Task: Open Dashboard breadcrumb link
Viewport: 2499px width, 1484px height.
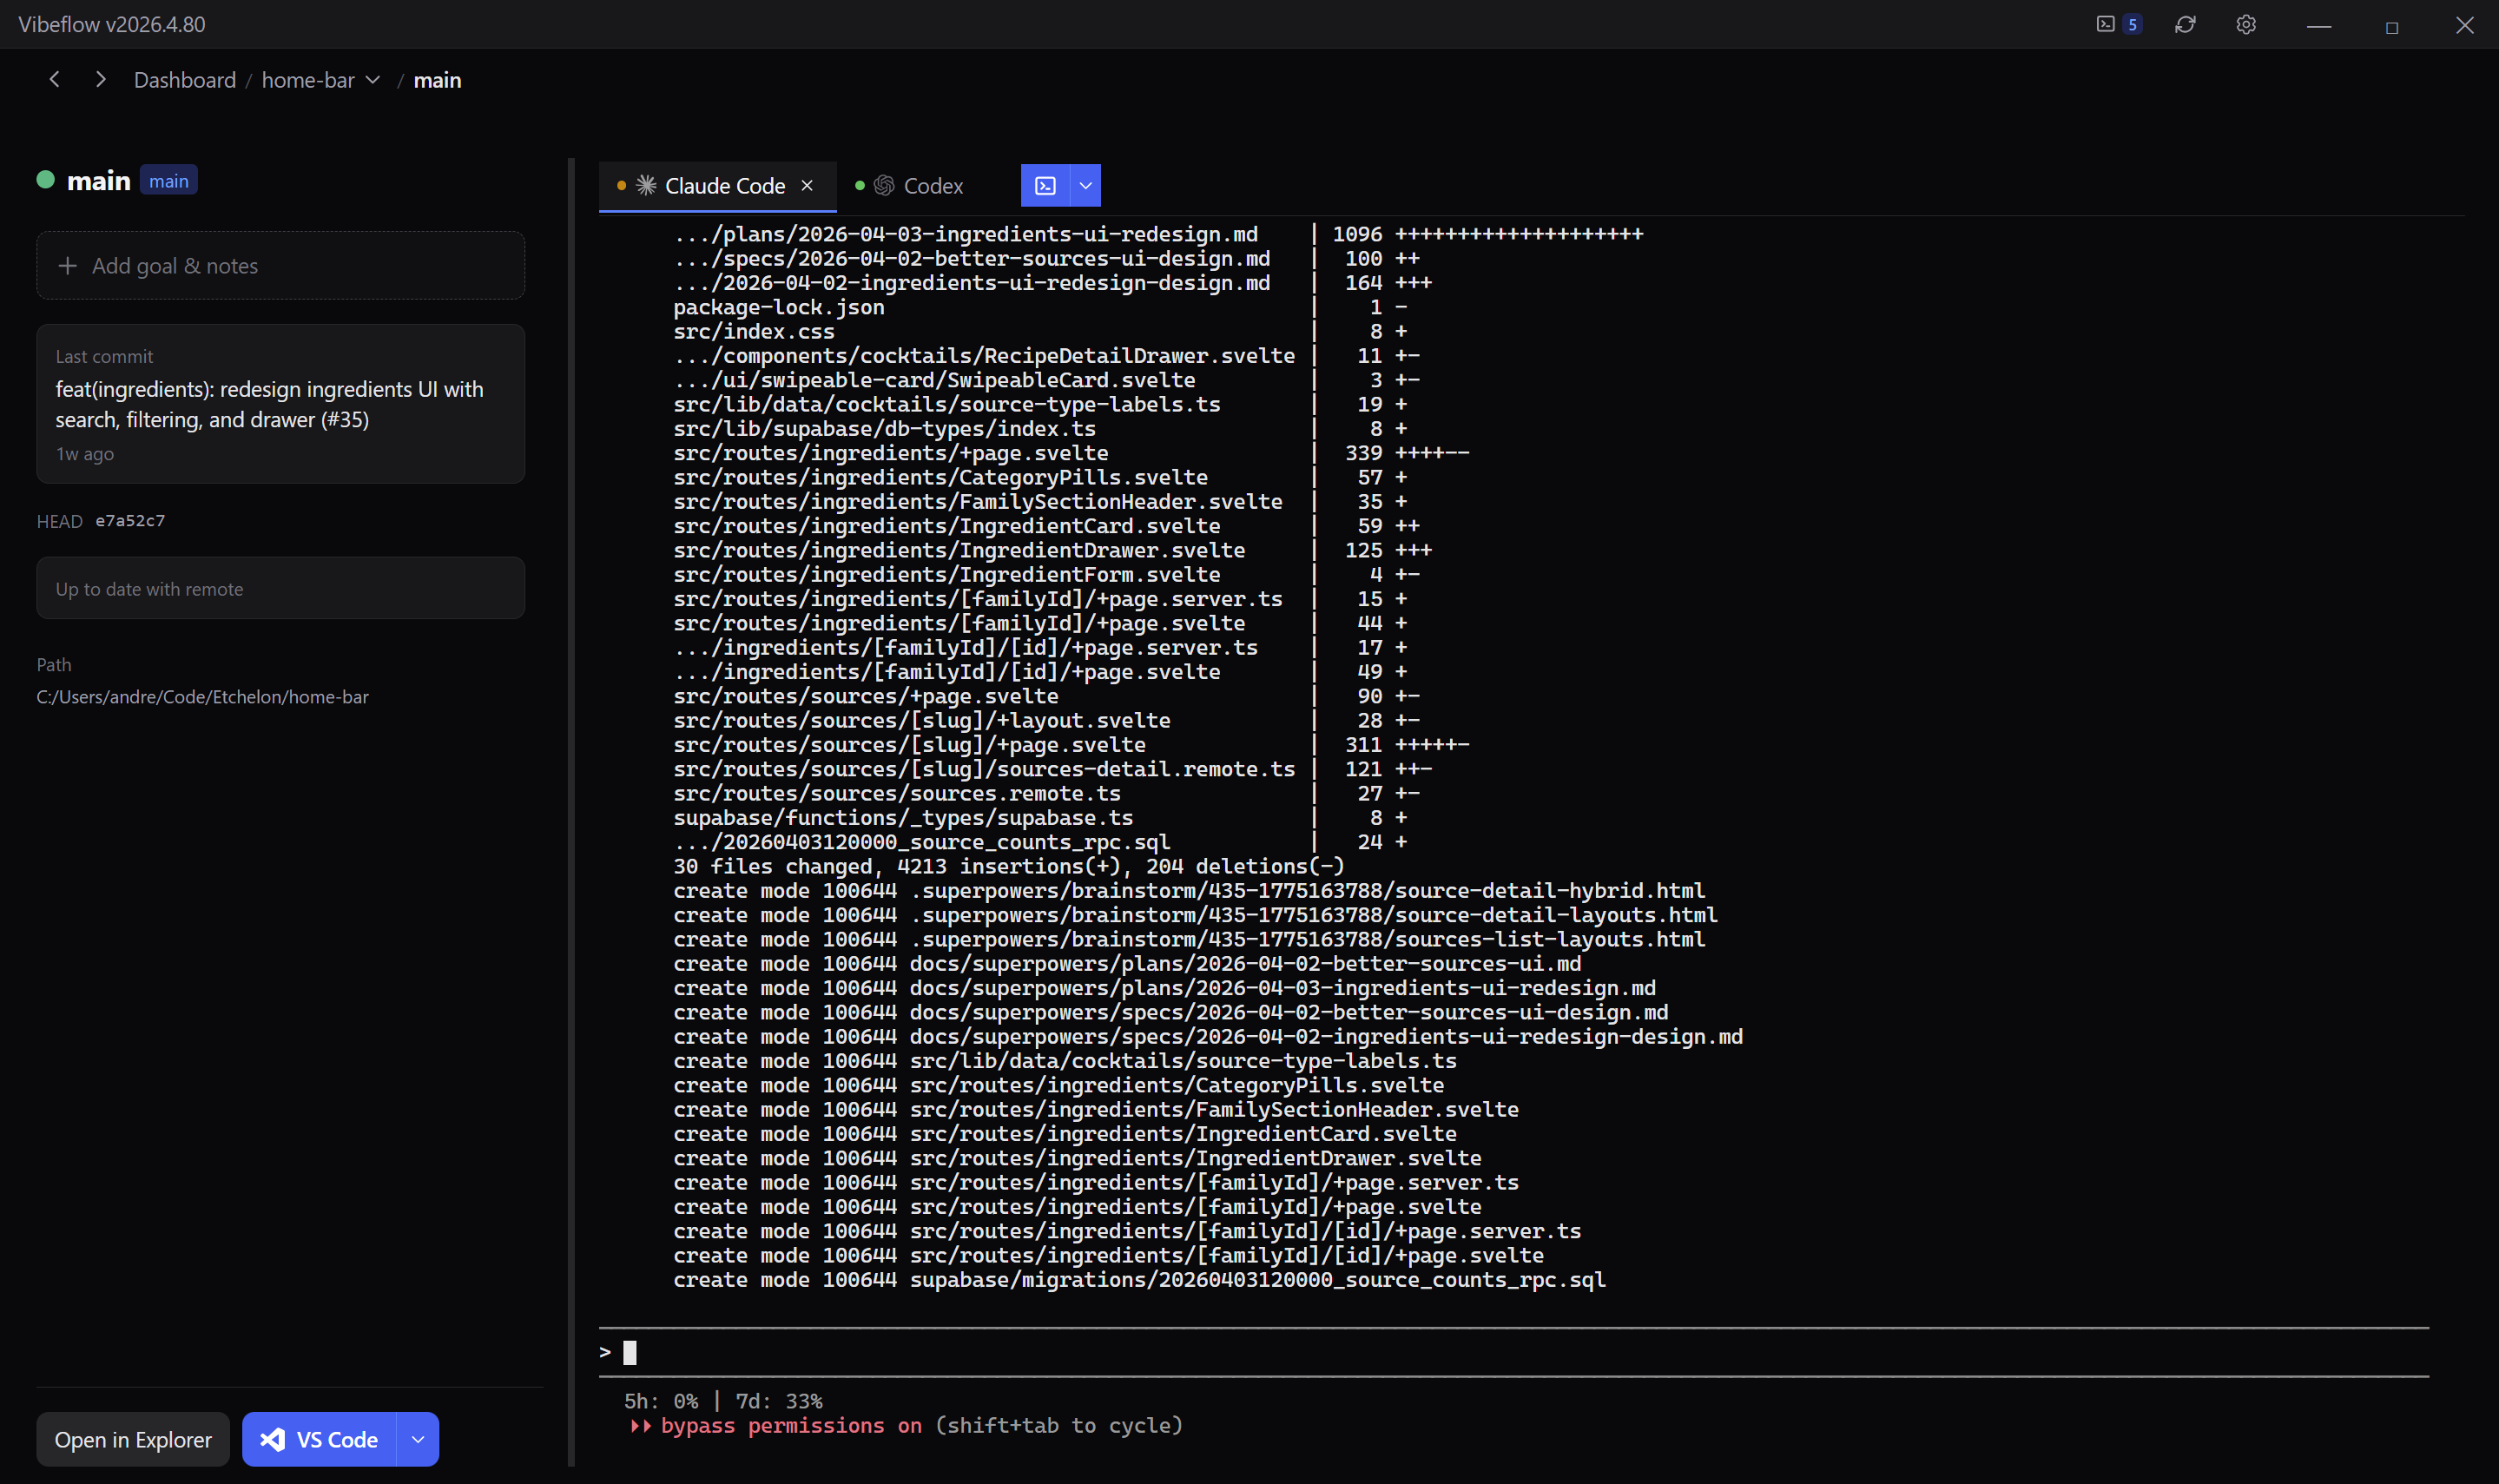Action: point(185,80)
